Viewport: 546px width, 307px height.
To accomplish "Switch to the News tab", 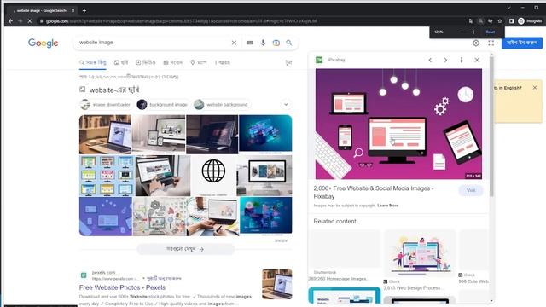I will click(172, 62).
